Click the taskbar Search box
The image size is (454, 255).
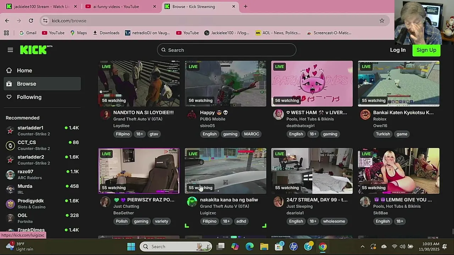coord(176,246)
